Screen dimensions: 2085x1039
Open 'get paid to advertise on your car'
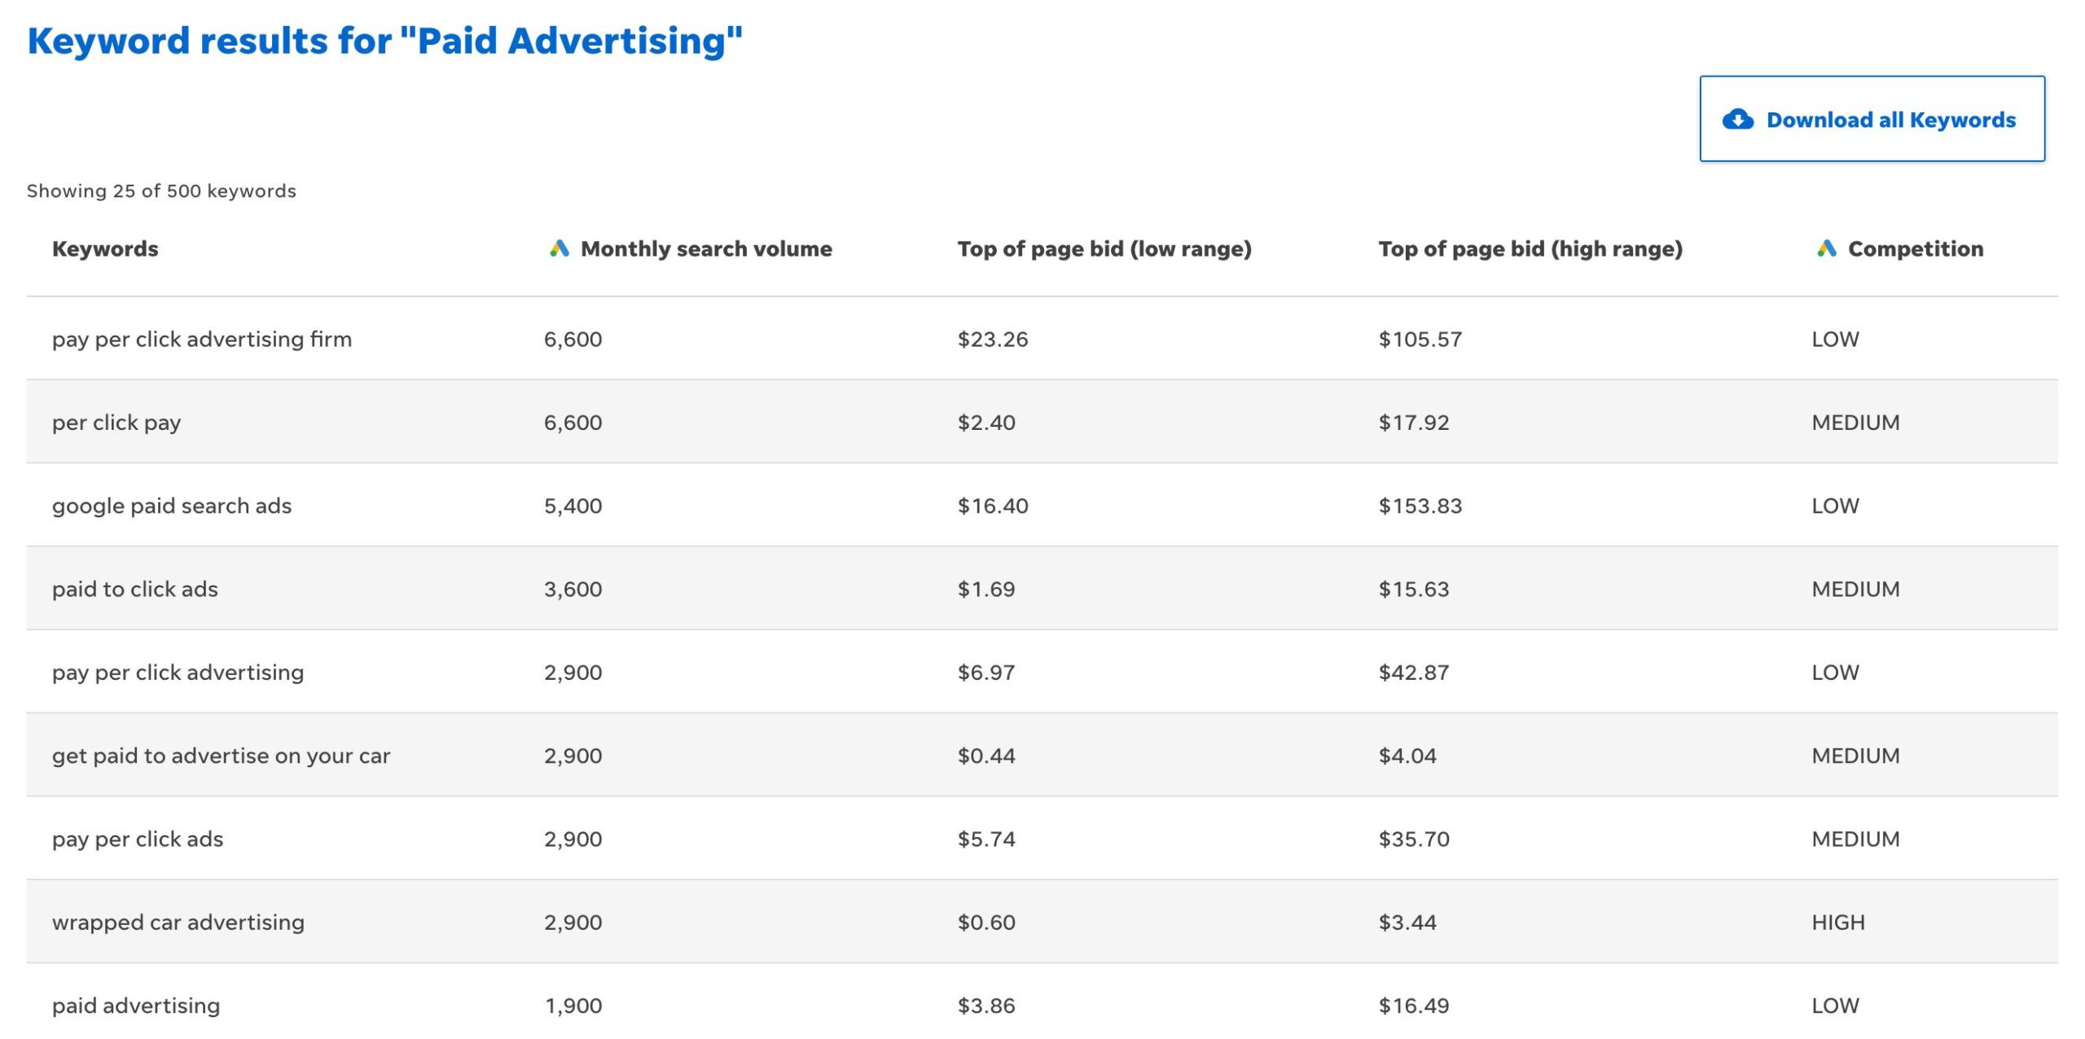tap(221, 756)
